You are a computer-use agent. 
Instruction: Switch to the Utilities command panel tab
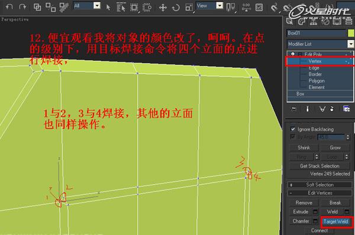click(x=349, y=21)
